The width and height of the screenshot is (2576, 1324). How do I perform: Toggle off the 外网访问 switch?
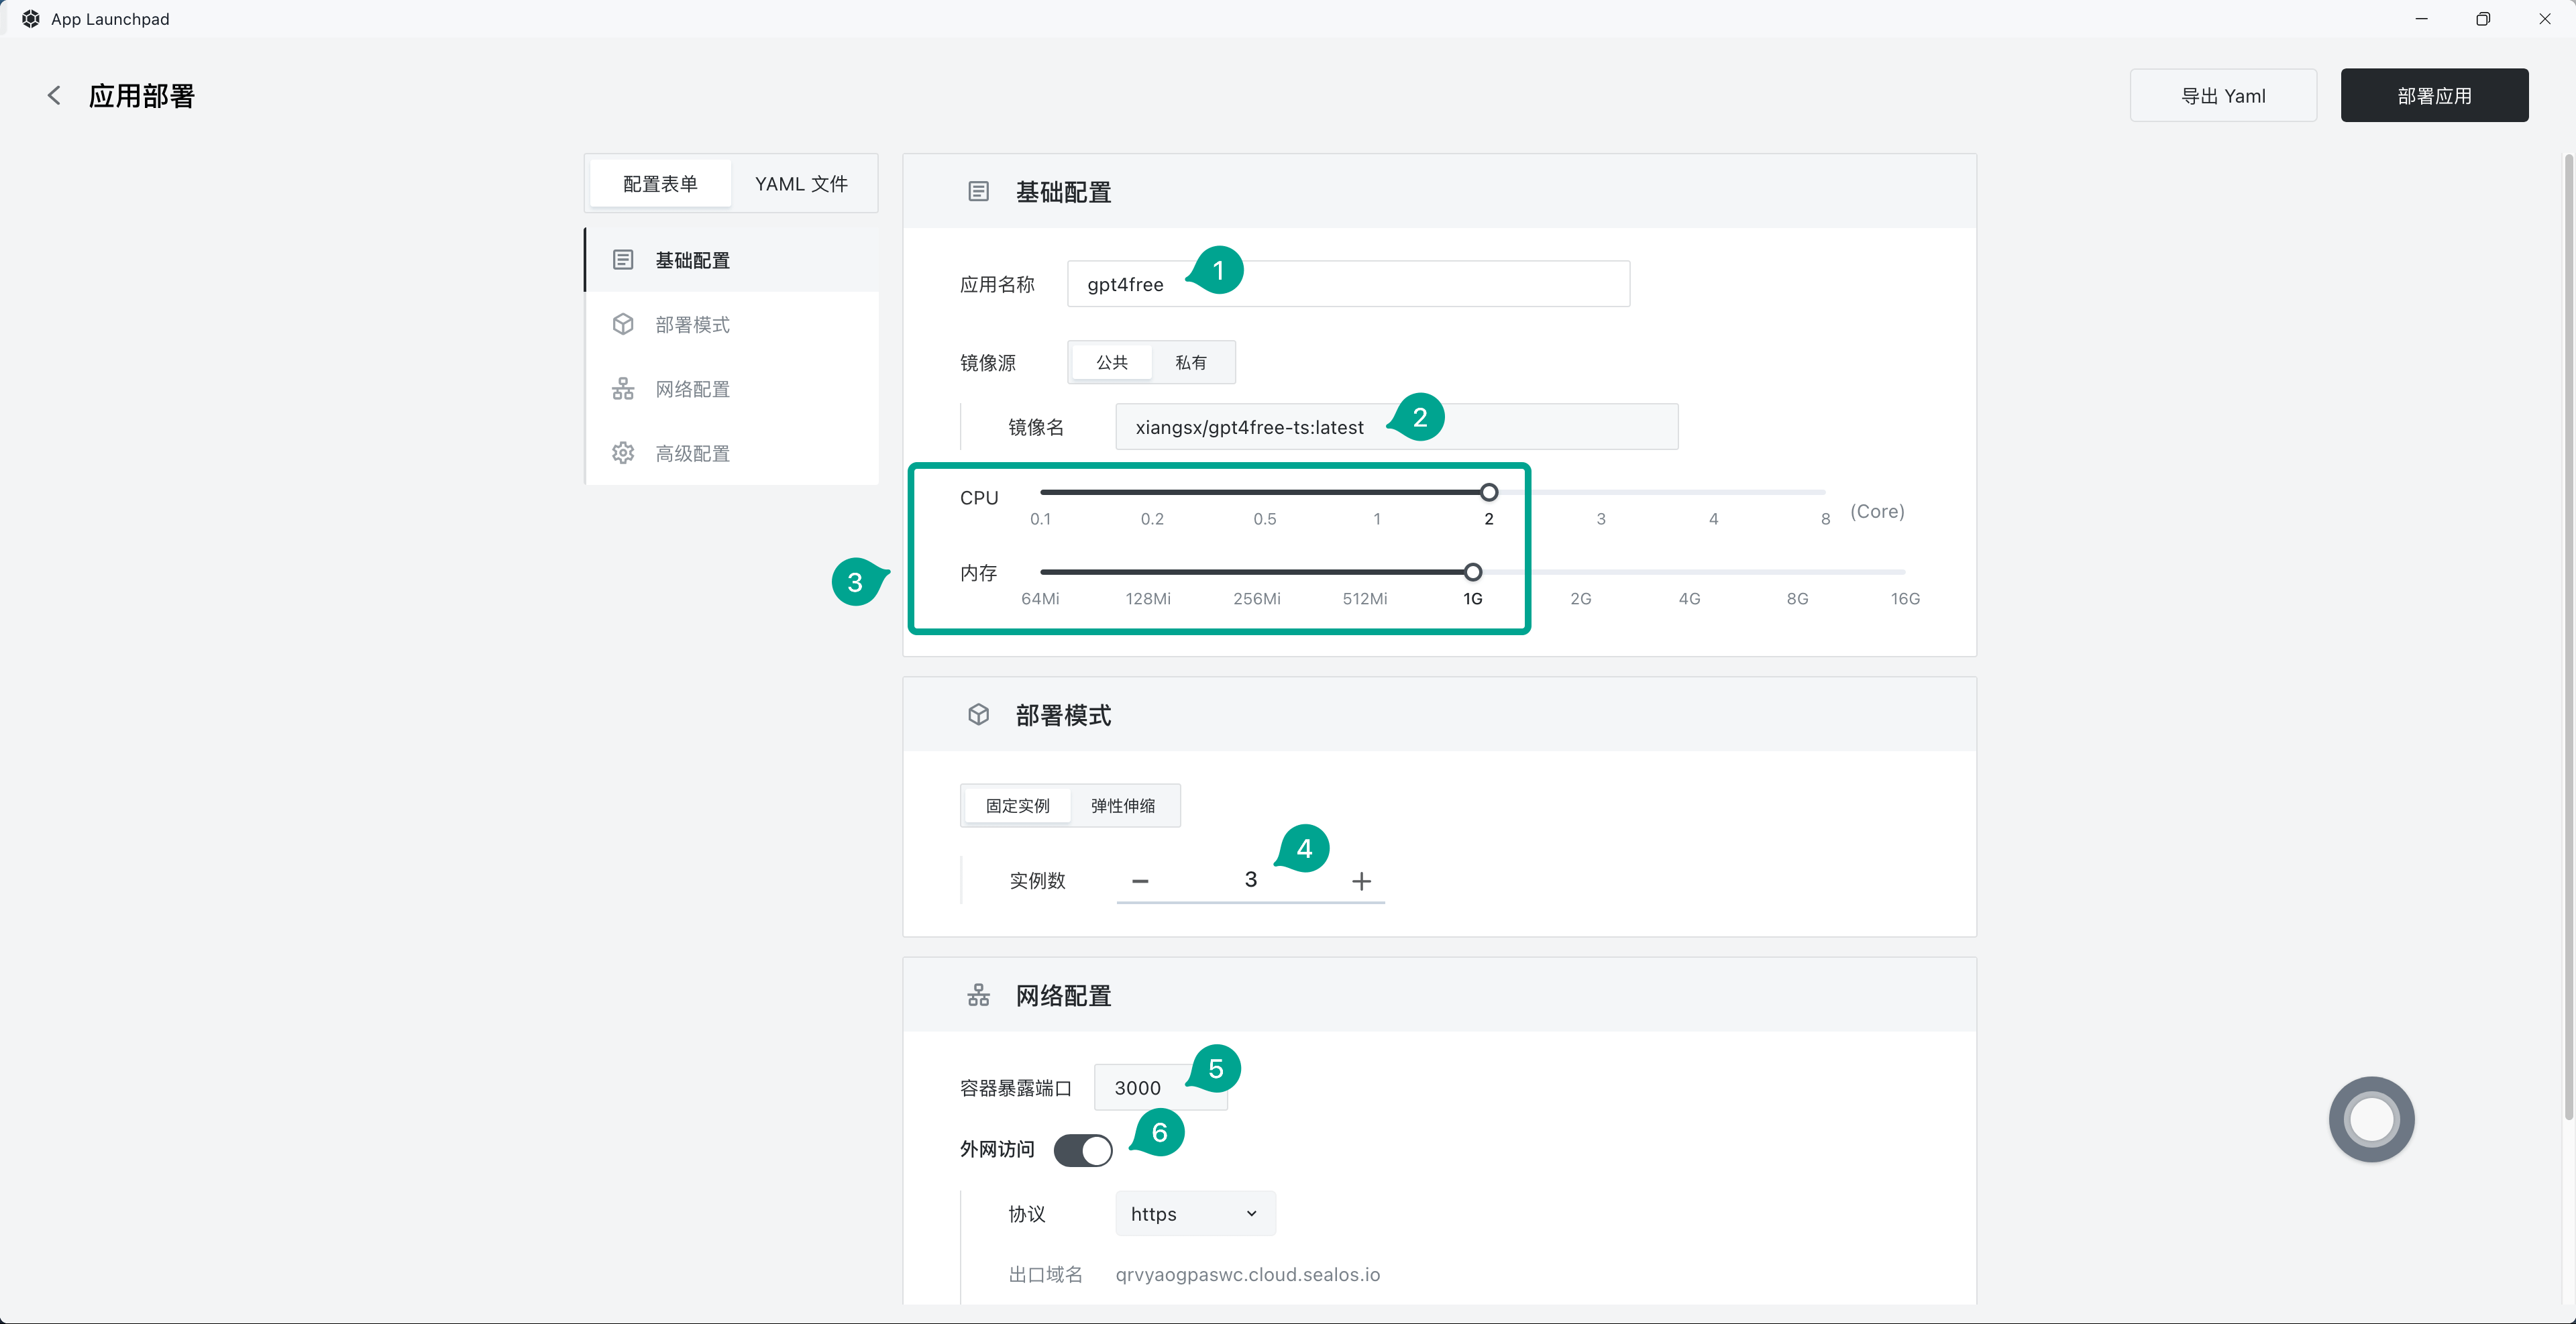1083,1150
